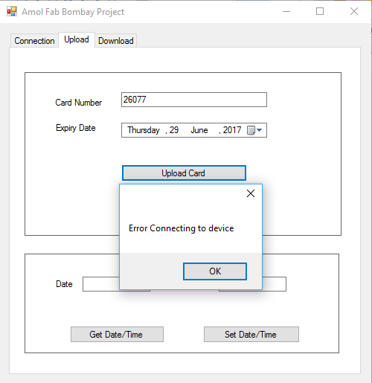Select the Upload tab
Image resolution: width=372 pixels, height=383 pixels.
click(77, 39)
